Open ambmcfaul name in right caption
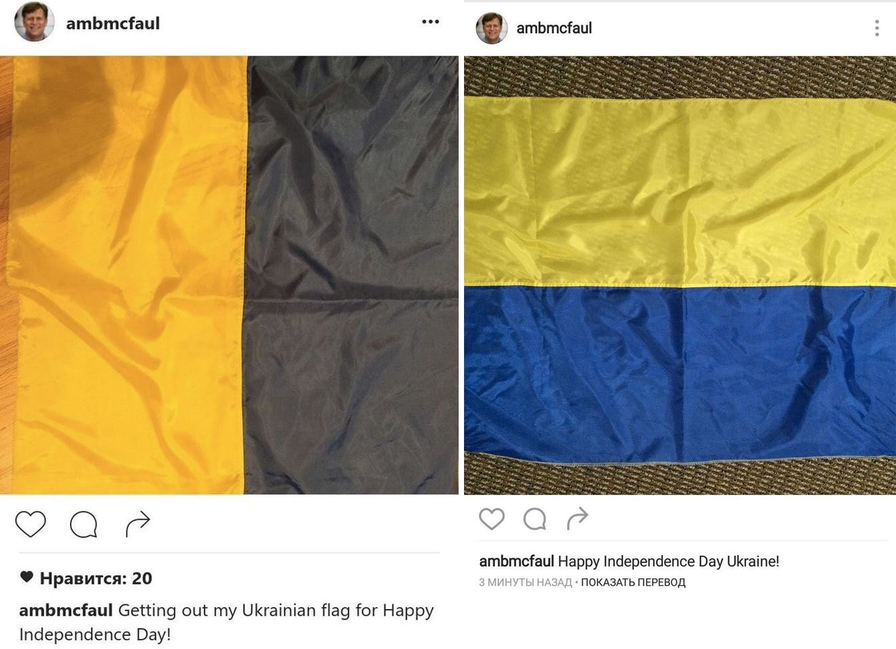This screenshot has height=649, width=896. [x=517, y=561]
